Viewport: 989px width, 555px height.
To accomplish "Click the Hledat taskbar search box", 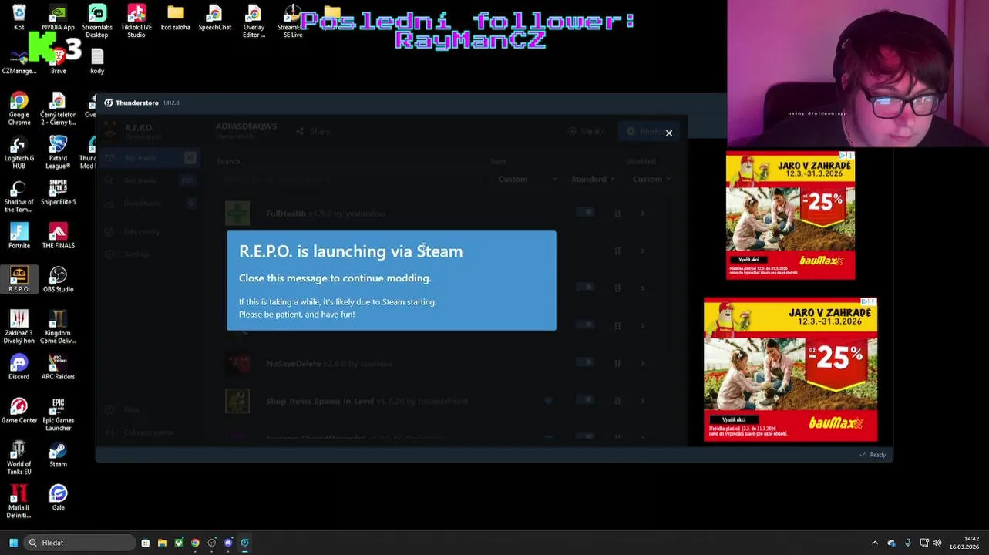I will [80, 543].
